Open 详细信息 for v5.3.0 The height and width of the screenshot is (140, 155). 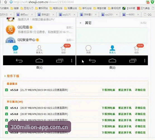(140, 132)
